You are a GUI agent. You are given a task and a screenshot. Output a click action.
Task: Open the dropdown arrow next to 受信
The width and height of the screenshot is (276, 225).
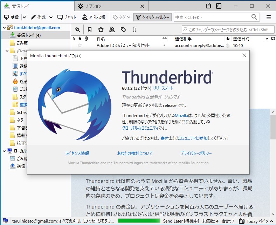(24, 17)
